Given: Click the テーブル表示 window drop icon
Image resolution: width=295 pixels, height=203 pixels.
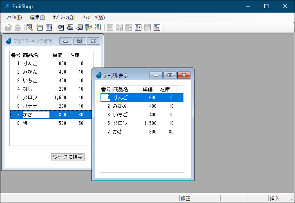Looking at the screenshot, I should coord(99,75).
